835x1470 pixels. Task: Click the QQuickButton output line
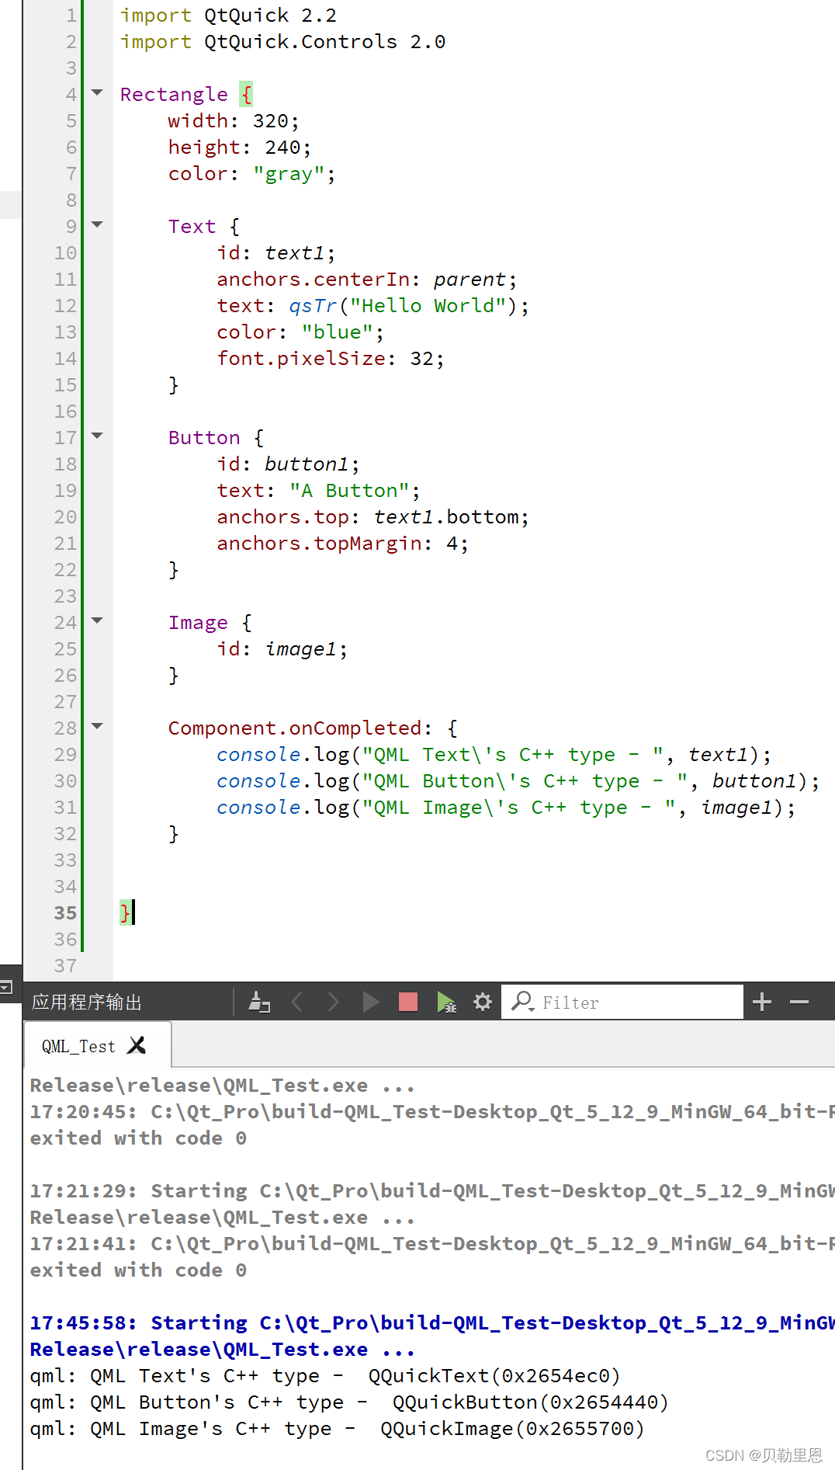pyautogui.click(x=349, y=1402)
